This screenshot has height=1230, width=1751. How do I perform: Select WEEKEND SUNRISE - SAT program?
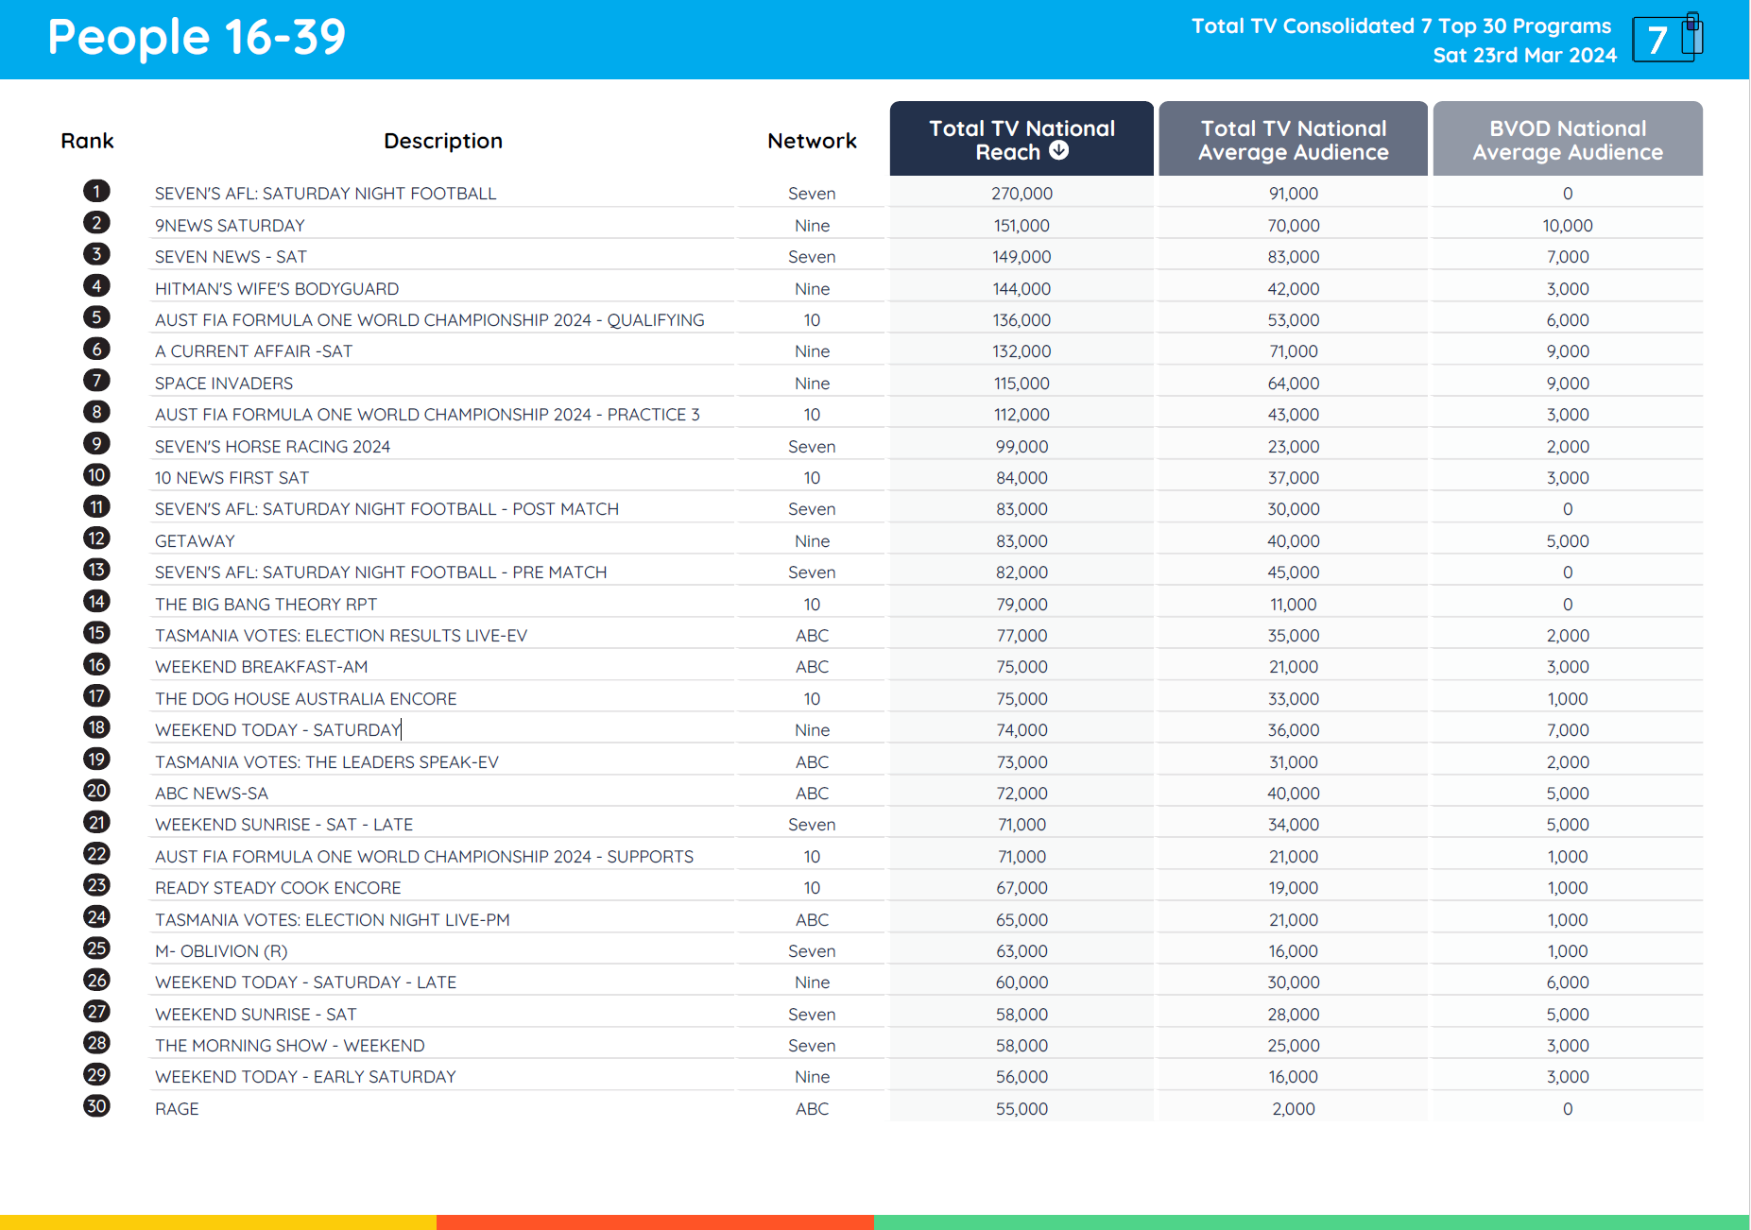click(256, 1015)
